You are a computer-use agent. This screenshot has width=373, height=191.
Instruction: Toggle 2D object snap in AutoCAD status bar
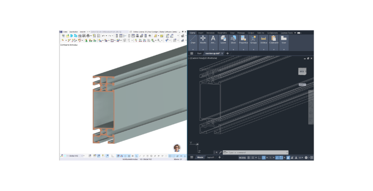pyautogui.click(x=281, y=158)
